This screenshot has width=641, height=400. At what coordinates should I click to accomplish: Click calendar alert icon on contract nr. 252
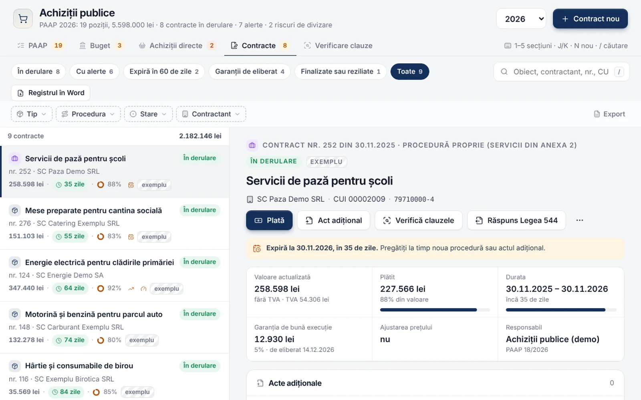[131, 185]
